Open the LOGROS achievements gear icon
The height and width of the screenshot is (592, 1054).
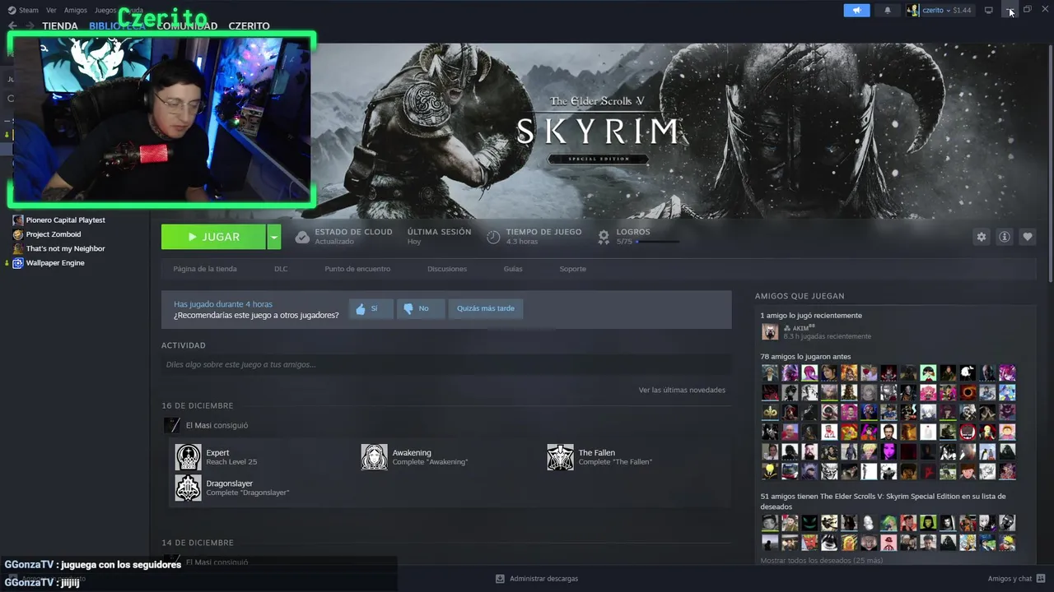point(604,237)
